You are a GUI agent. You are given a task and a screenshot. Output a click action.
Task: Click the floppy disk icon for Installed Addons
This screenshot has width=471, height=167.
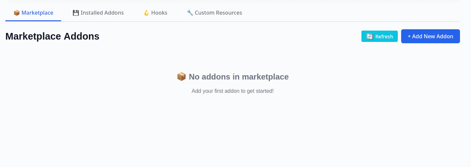click(76, 13)
